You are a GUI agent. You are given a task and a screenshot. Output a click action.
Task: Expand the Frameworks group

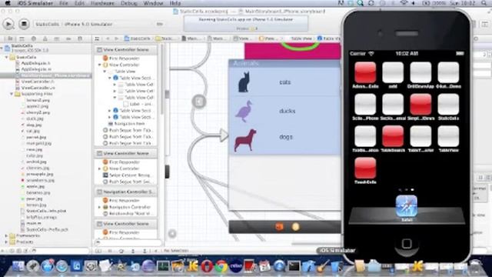[7, 235]
